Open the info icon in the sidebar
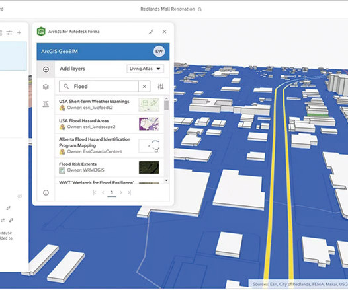 (46, 192)
